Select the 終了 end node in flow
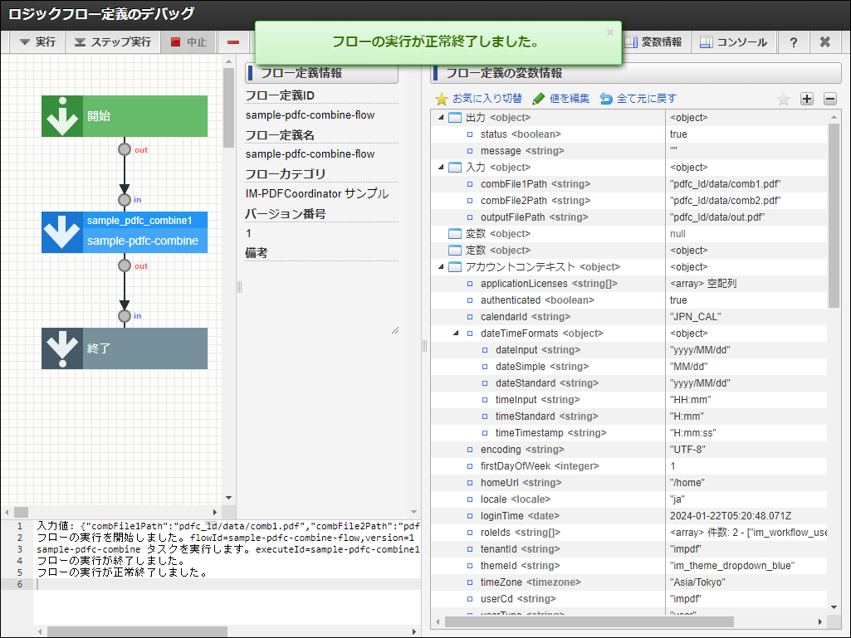 (125, 348)
